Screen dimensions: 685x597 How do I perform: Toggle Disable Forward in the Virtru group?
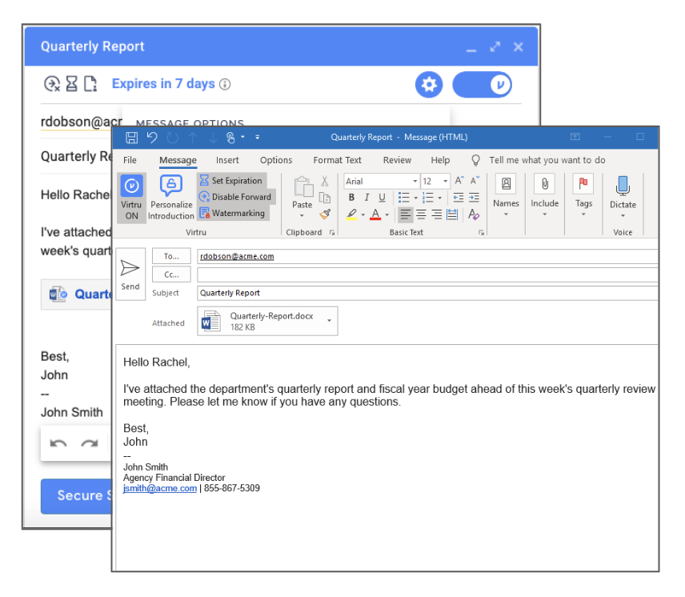[x=235, y=197]
